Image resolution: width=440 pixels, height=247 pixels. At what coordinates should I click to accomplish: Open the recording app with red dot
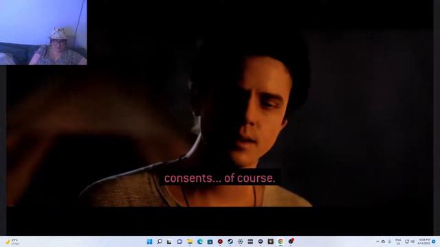point(291,241)
